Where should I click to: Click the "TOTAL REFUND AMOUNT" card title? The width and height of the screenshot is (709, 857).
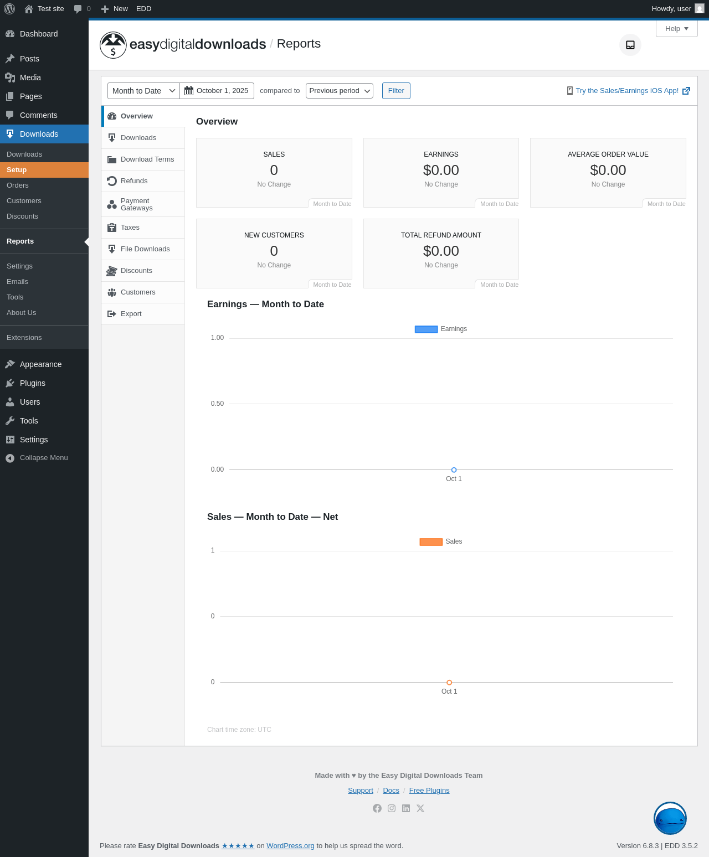point(441,235)
